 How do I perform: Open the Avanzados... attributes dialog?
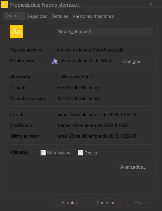[x=133, y=167]
